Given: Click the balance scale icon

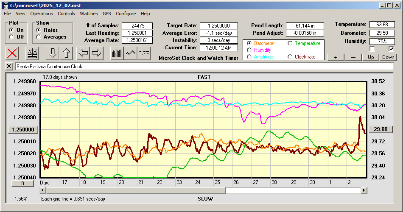Looking at the screenshot, I should pos(32,53).
